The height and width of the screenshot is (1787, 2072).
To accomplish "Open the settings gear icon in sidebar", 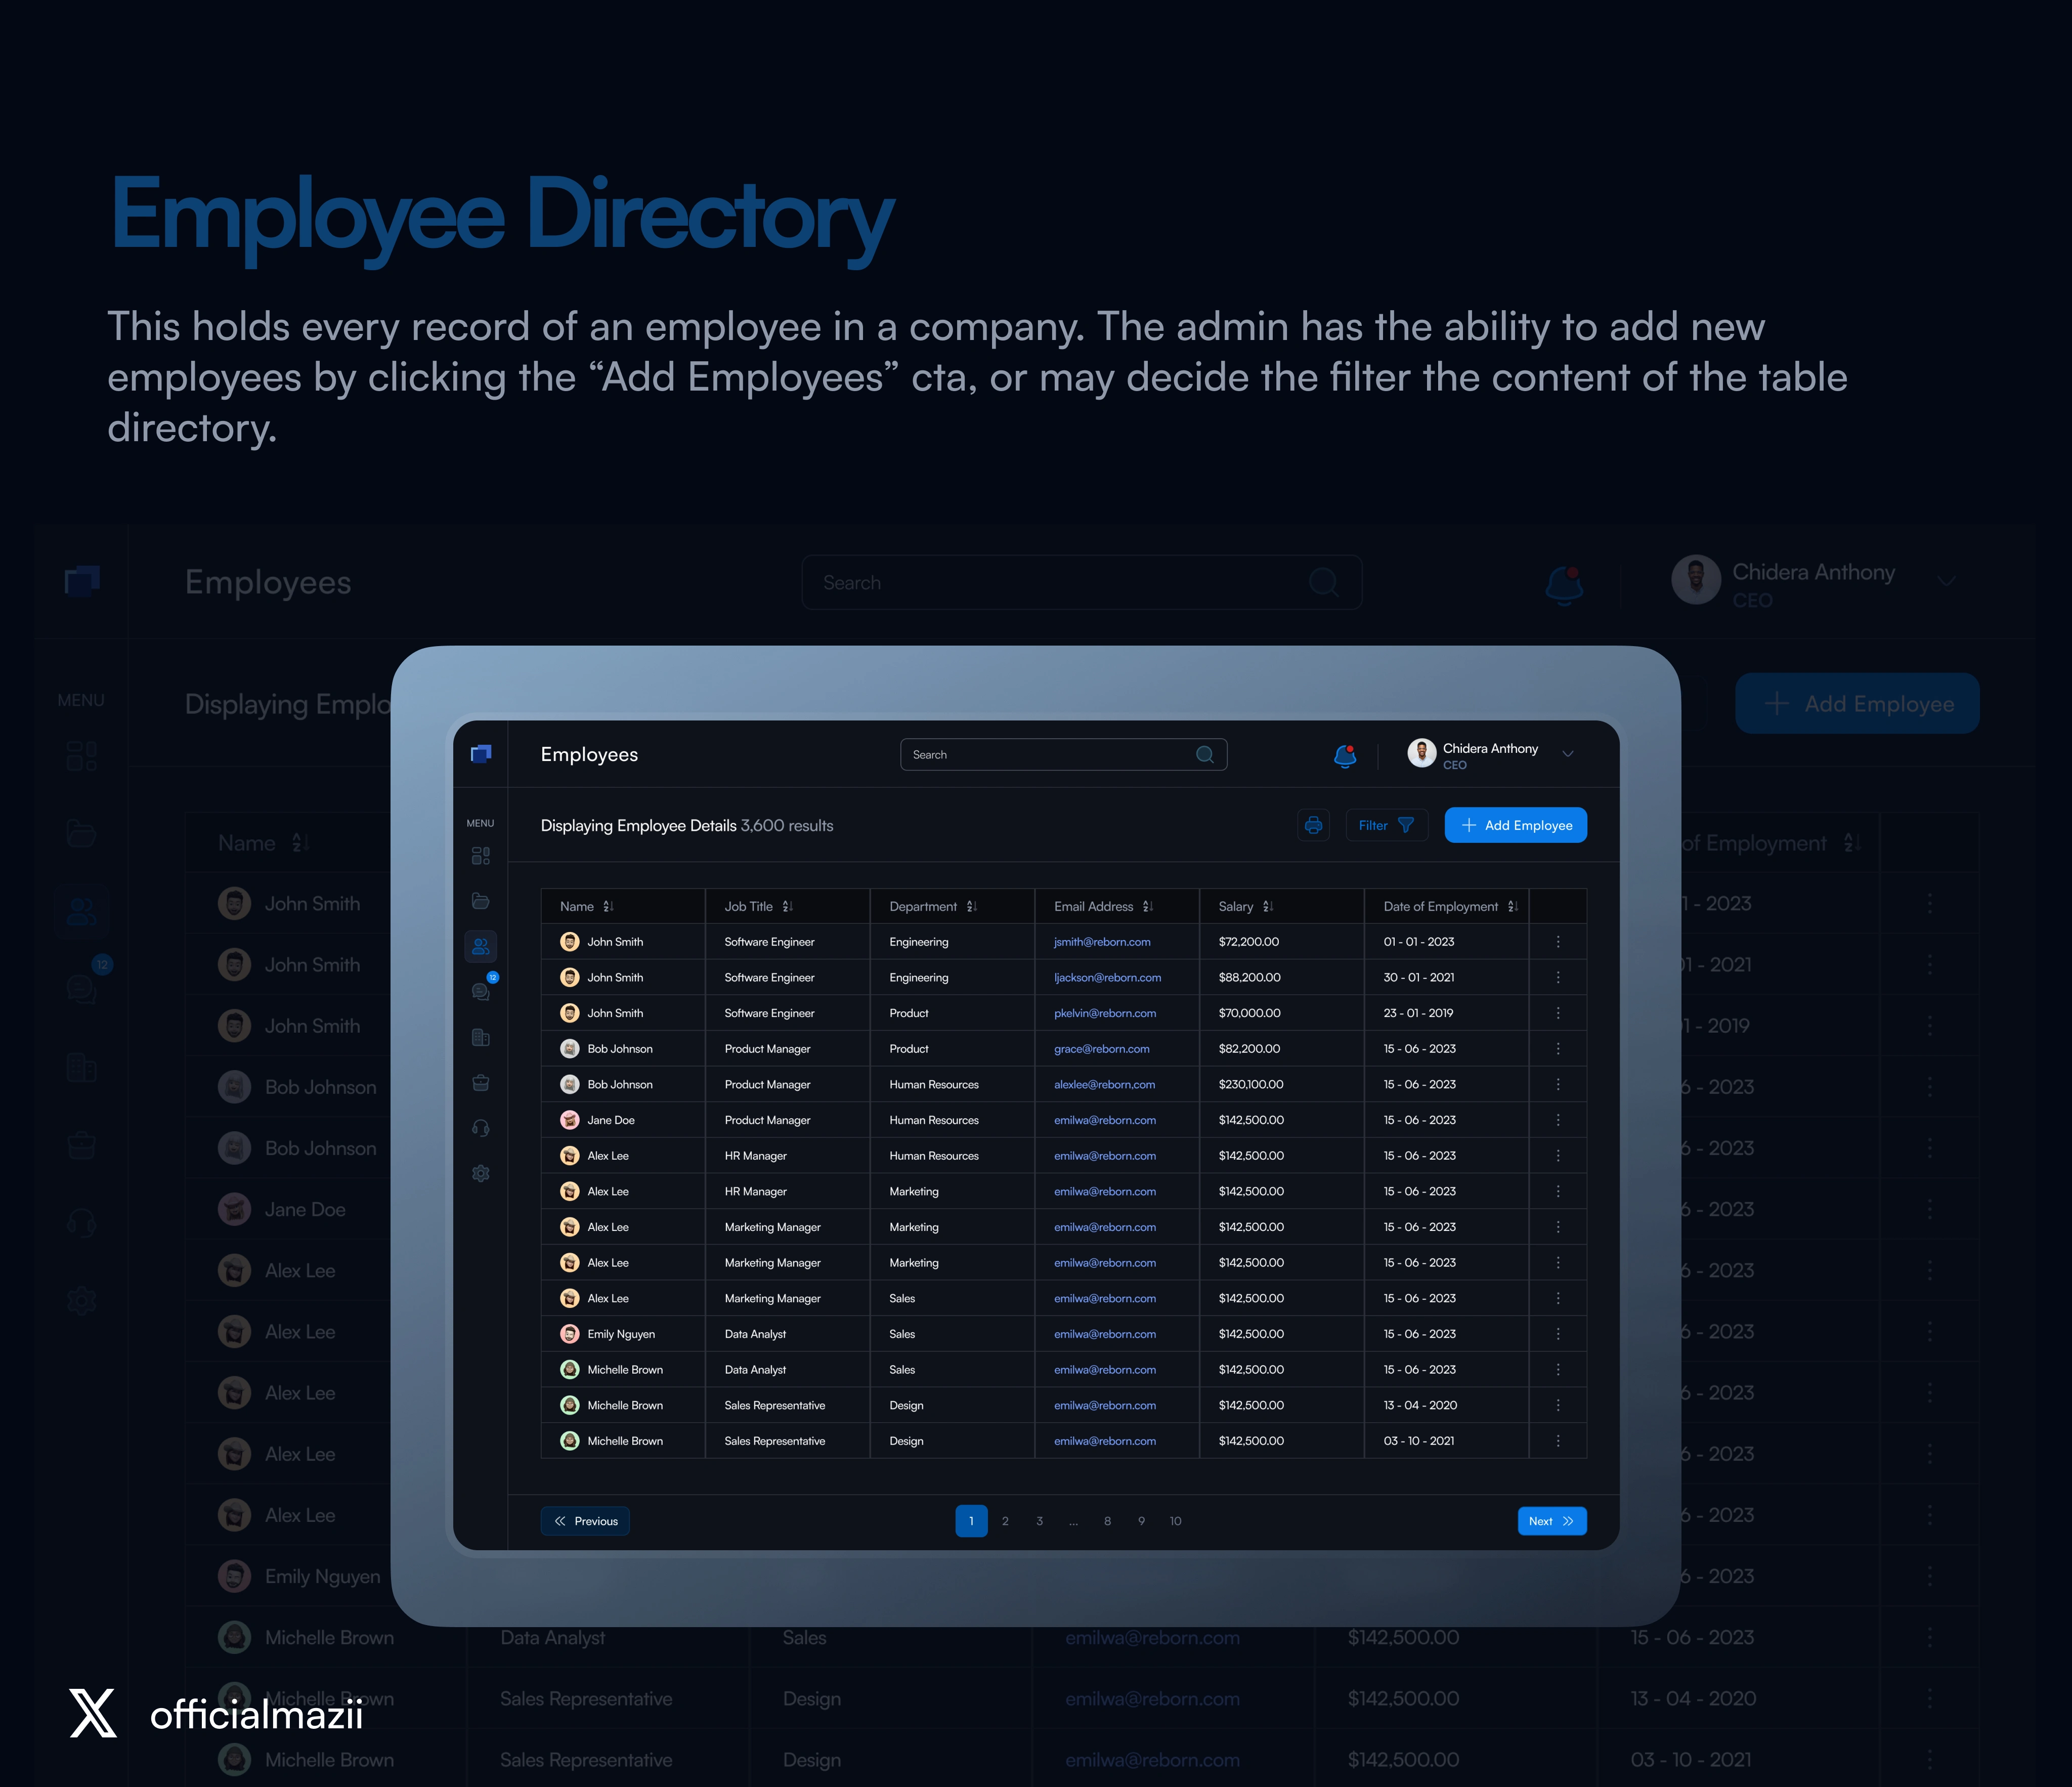I will coord(480,1173).
